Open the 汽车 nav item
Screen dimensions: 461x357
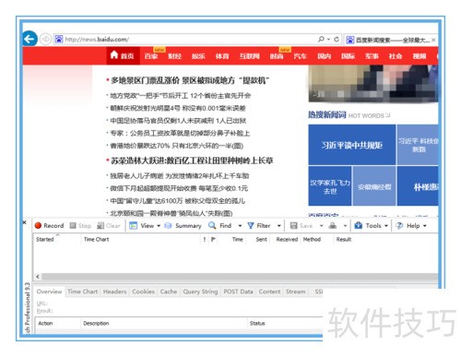pos(300,56)
